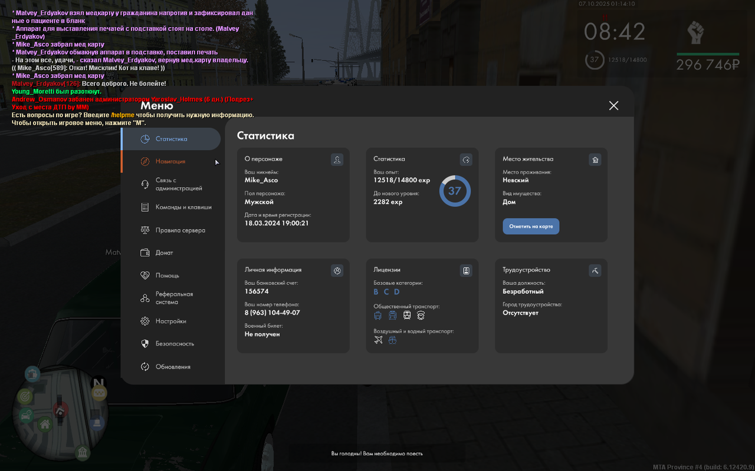
Task: Click the 2282 exp remaining value
Action: (x=388, y=202)
